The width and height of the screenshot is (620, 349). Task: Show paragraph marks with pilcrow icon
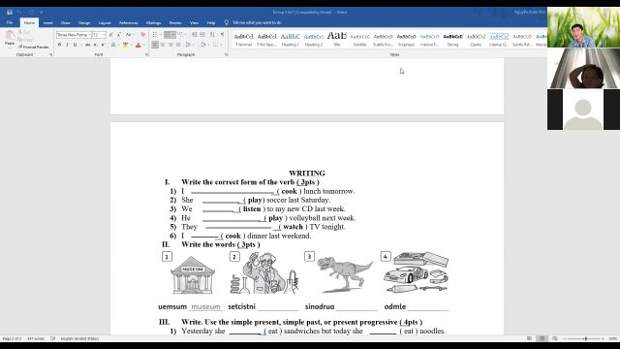click(222, 35)
